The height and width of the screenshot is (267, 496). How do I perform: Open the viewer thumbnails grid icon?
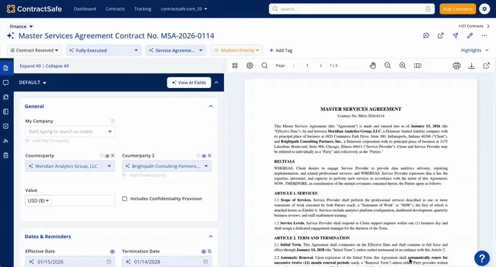tap(235, 66)
